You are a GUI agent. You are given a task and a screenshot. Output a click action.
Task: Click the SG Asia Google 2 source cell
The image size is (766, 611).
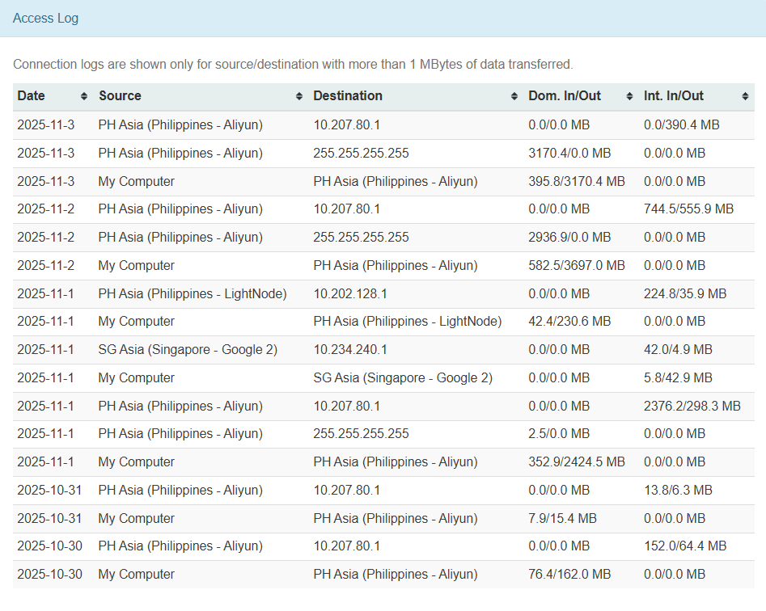[188, 349]
